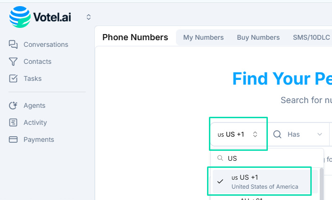
Task: Click the Contacts funnel icon
Action: pos(13,61)
